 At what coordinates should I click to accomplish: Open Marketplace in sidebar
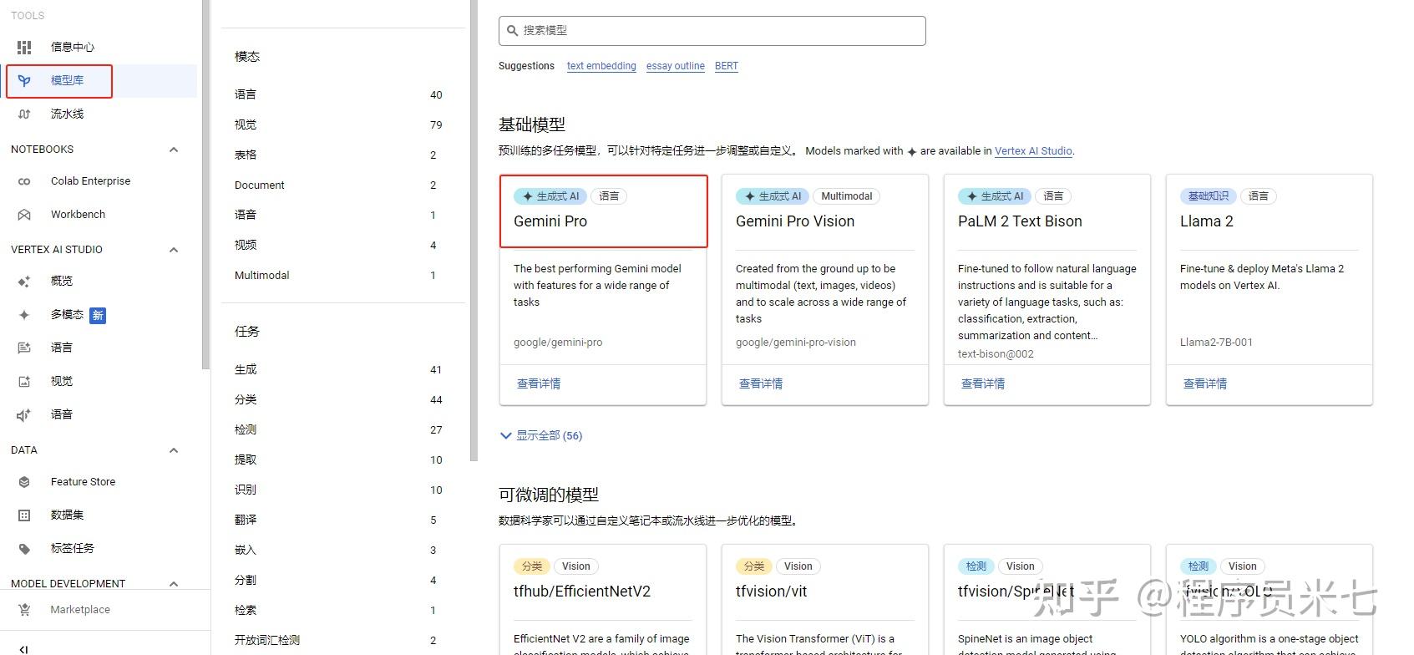point(100,610)
